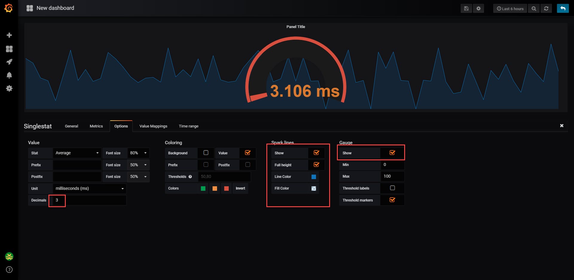Disable Gauge Show checkbox
Screen dimensions: 574x280
pyautogui.click(x=392, y=153)
